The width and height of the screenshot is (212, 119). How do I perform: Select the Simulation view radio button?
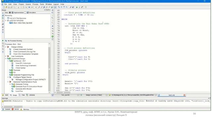coord(25,13)
